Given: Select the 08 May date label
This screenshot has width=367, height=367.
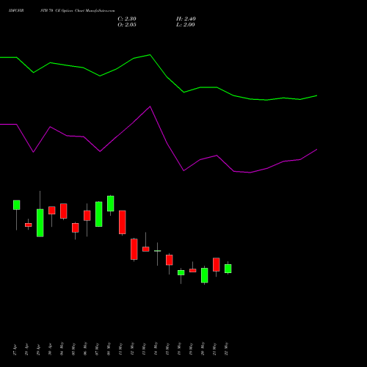Looking at the screenshot, I should [109, 349].
